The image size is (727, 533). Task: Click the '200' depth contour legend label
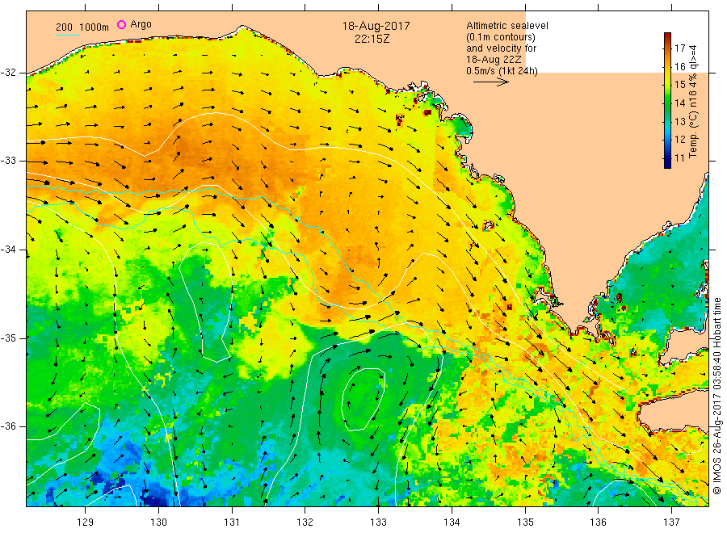[x=64, y=27]
